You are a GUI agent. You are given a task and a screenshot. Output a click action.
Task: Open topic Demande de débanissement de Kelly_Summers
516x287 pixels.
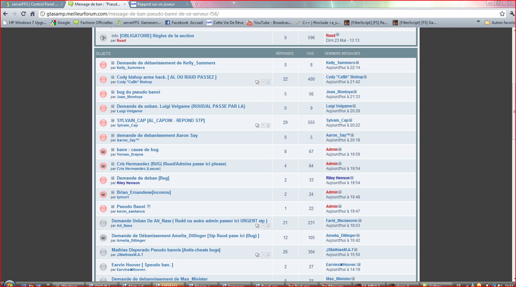click(x=166, y=63)
